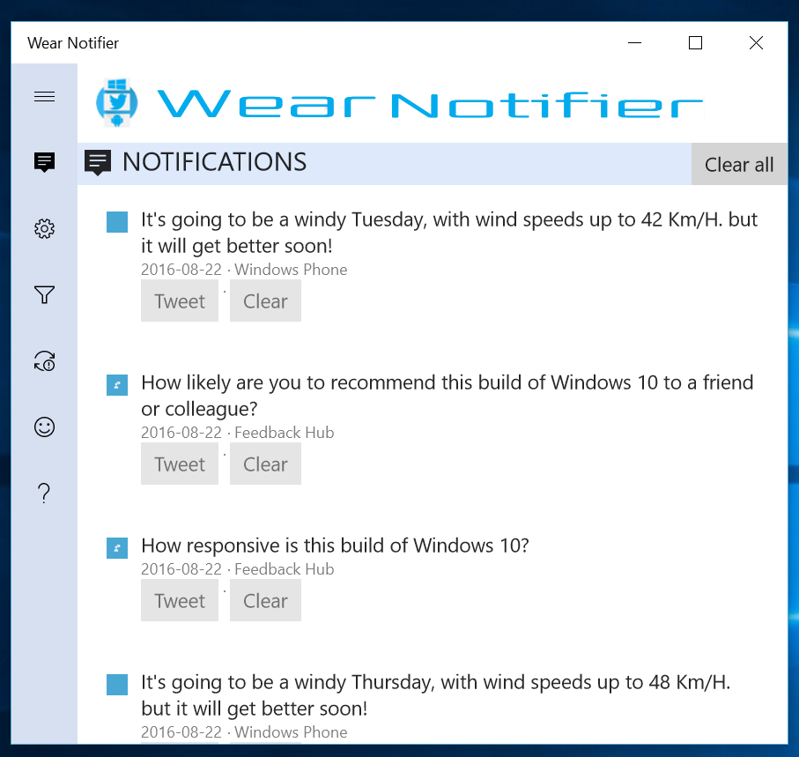Open Settings via the gear icon

coord(44,229)
